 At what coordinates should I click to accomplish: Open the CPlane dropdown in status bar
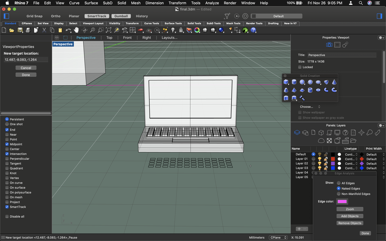coord(278,237)
